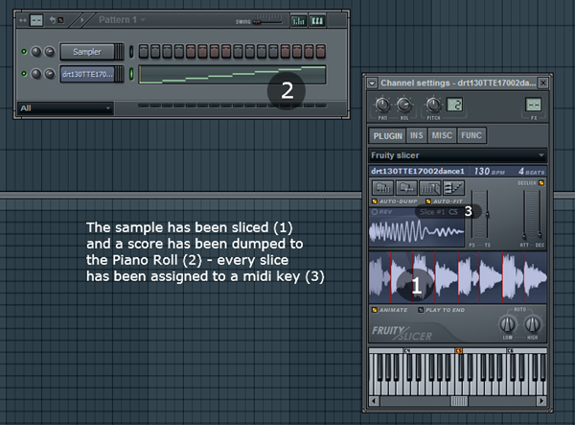Toggle DECLICK in Fruity slicer
The image size is (575, 425).
tap(541, 183)
